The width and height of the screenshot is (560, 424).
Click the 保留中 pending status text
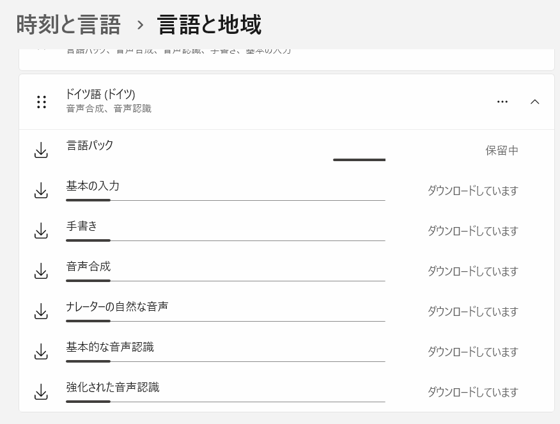pyautogui.click(x=502, y=150)
